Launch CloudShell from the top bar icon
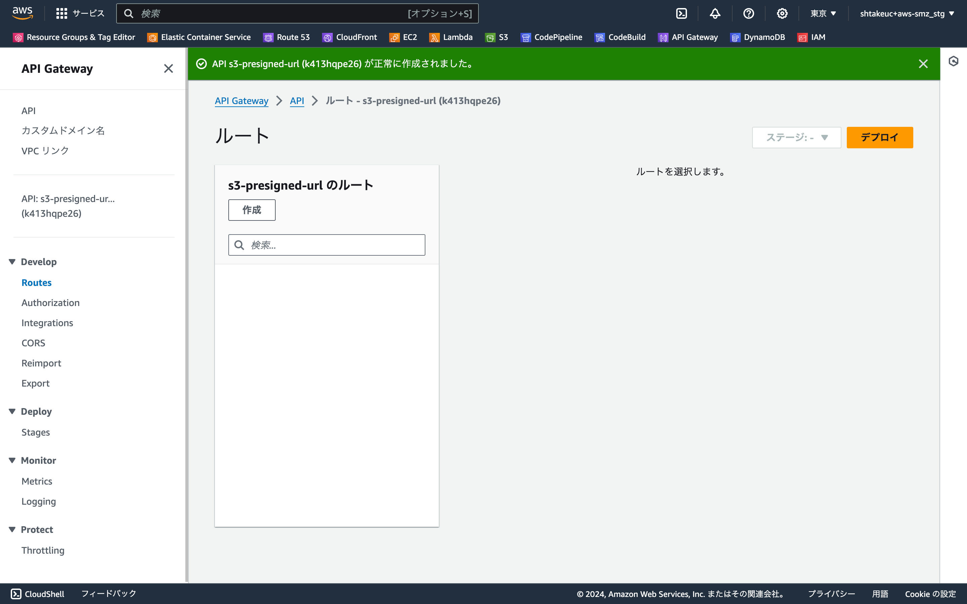The height and width of the screenshot is (604, 967). coord(681,13)
